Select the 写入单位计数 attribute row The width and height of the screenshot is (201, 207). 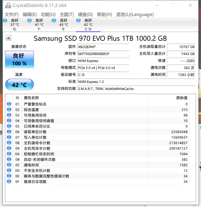[x=98, y=137]
